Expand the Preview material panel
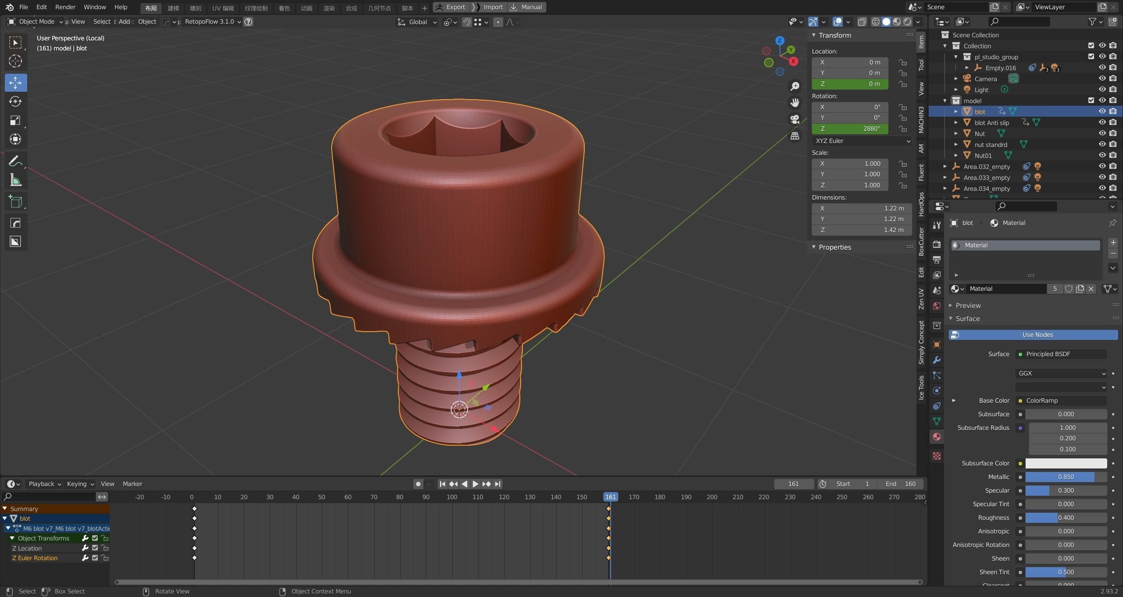Image resolution: width=1123 pixels, height=597 pixels. [968, 305]
